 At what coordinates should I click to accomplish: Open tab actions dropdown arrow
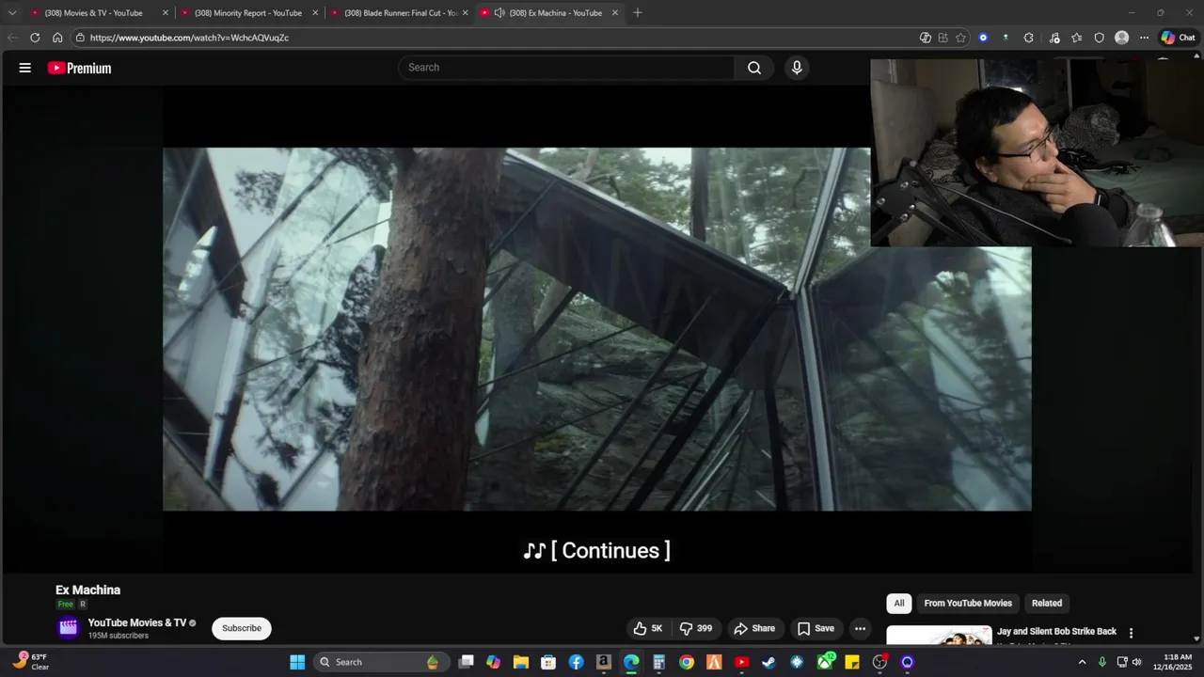[12, 13]
